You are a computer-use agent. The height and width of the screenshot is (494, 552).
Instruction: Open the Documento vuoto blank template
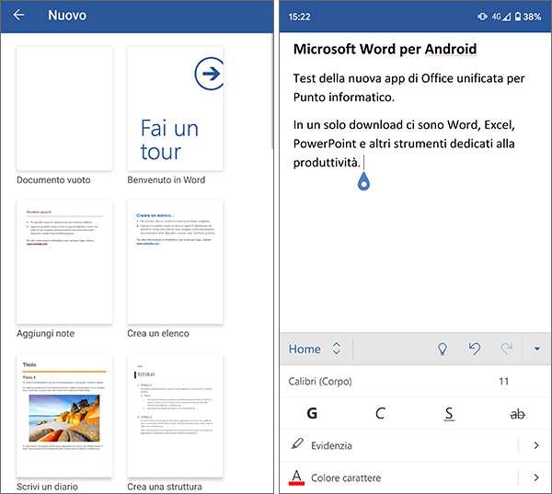[64, 109]
